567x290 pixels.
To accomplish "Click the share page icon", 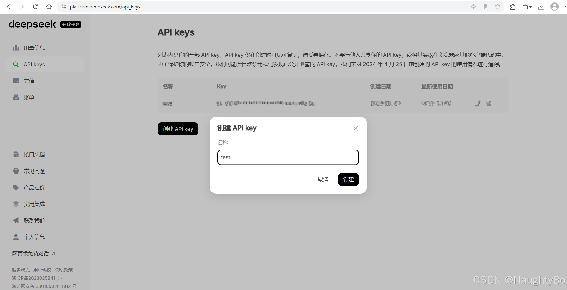I will coord(473,7).
